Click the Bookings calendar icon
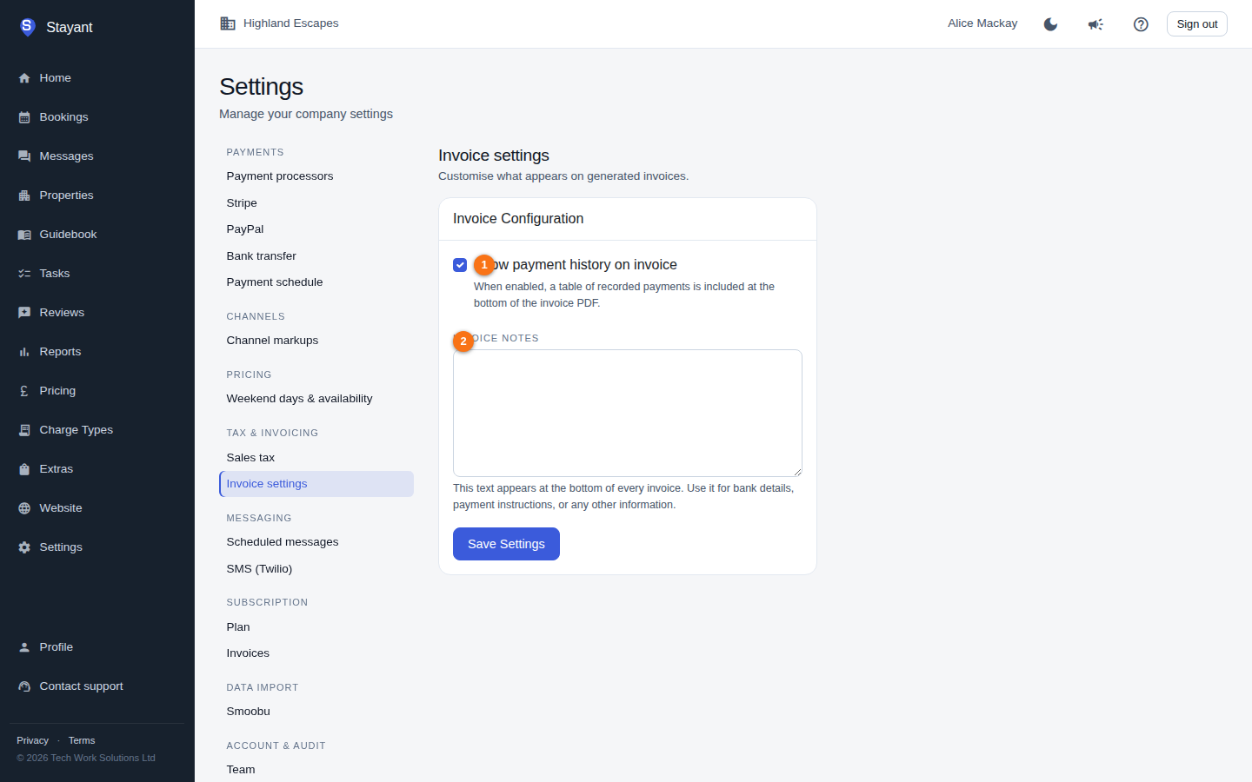This screenshot has height=782, width=1252. (24, 117)
